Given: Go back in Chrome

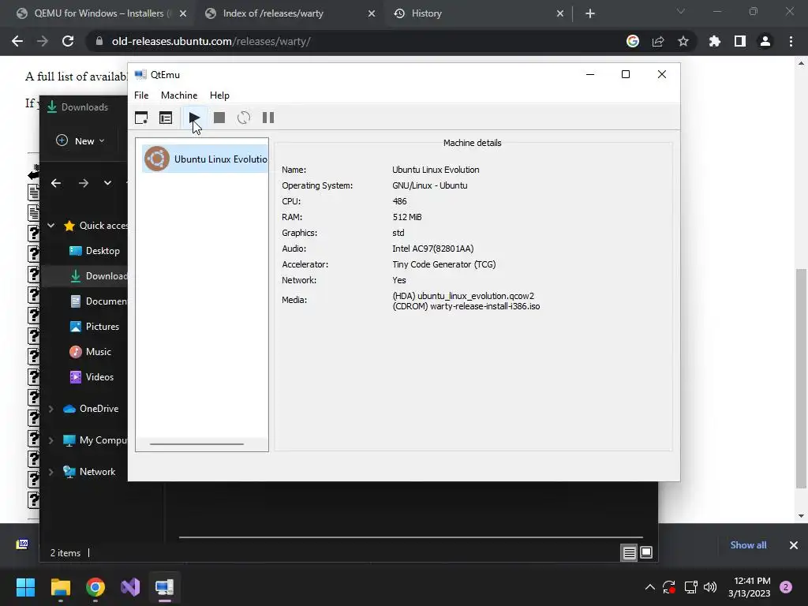Looking at the screenshot, I should tap(17, 41).
